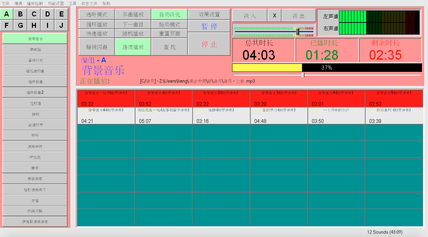Screen dimensions: 428x237
Task: Click the X button between fade controls
Action: [x=274, y=15]
